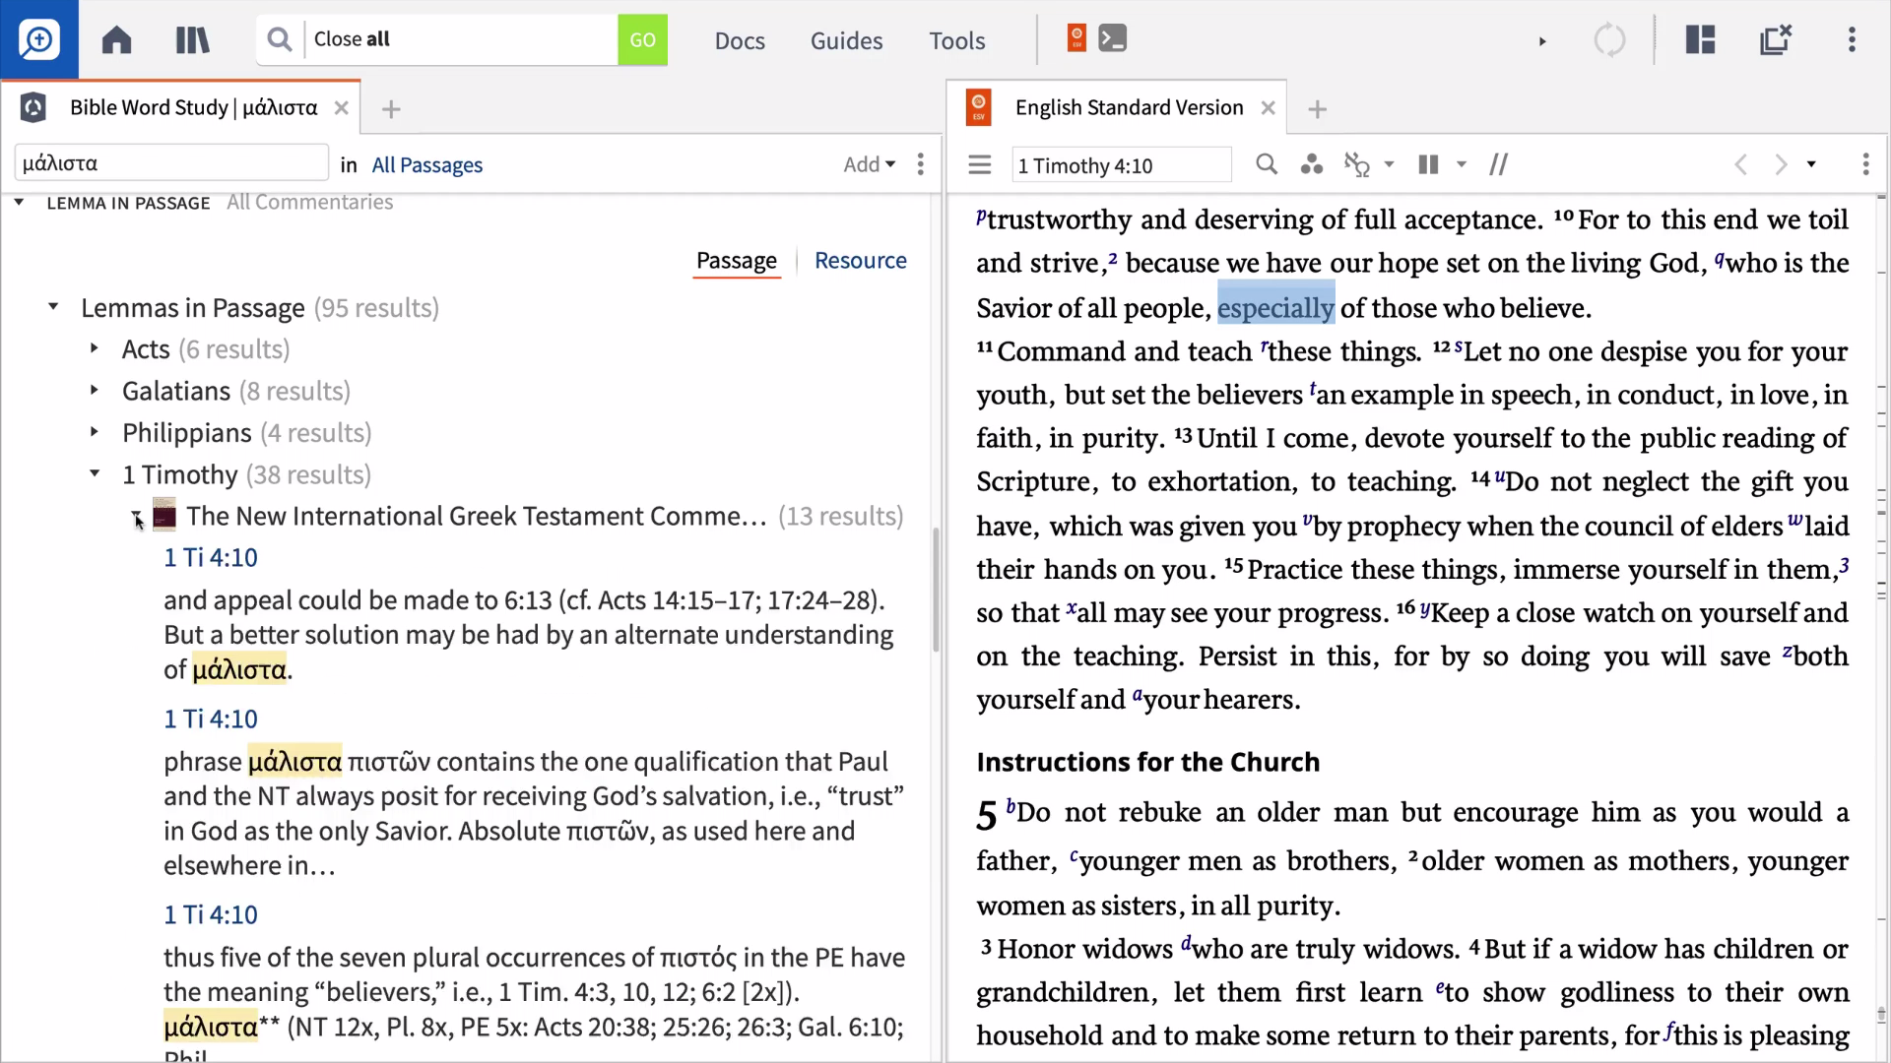Open the Logos app logo button
This screenshot has width=1891, height=1063.
tap(39, 39)
